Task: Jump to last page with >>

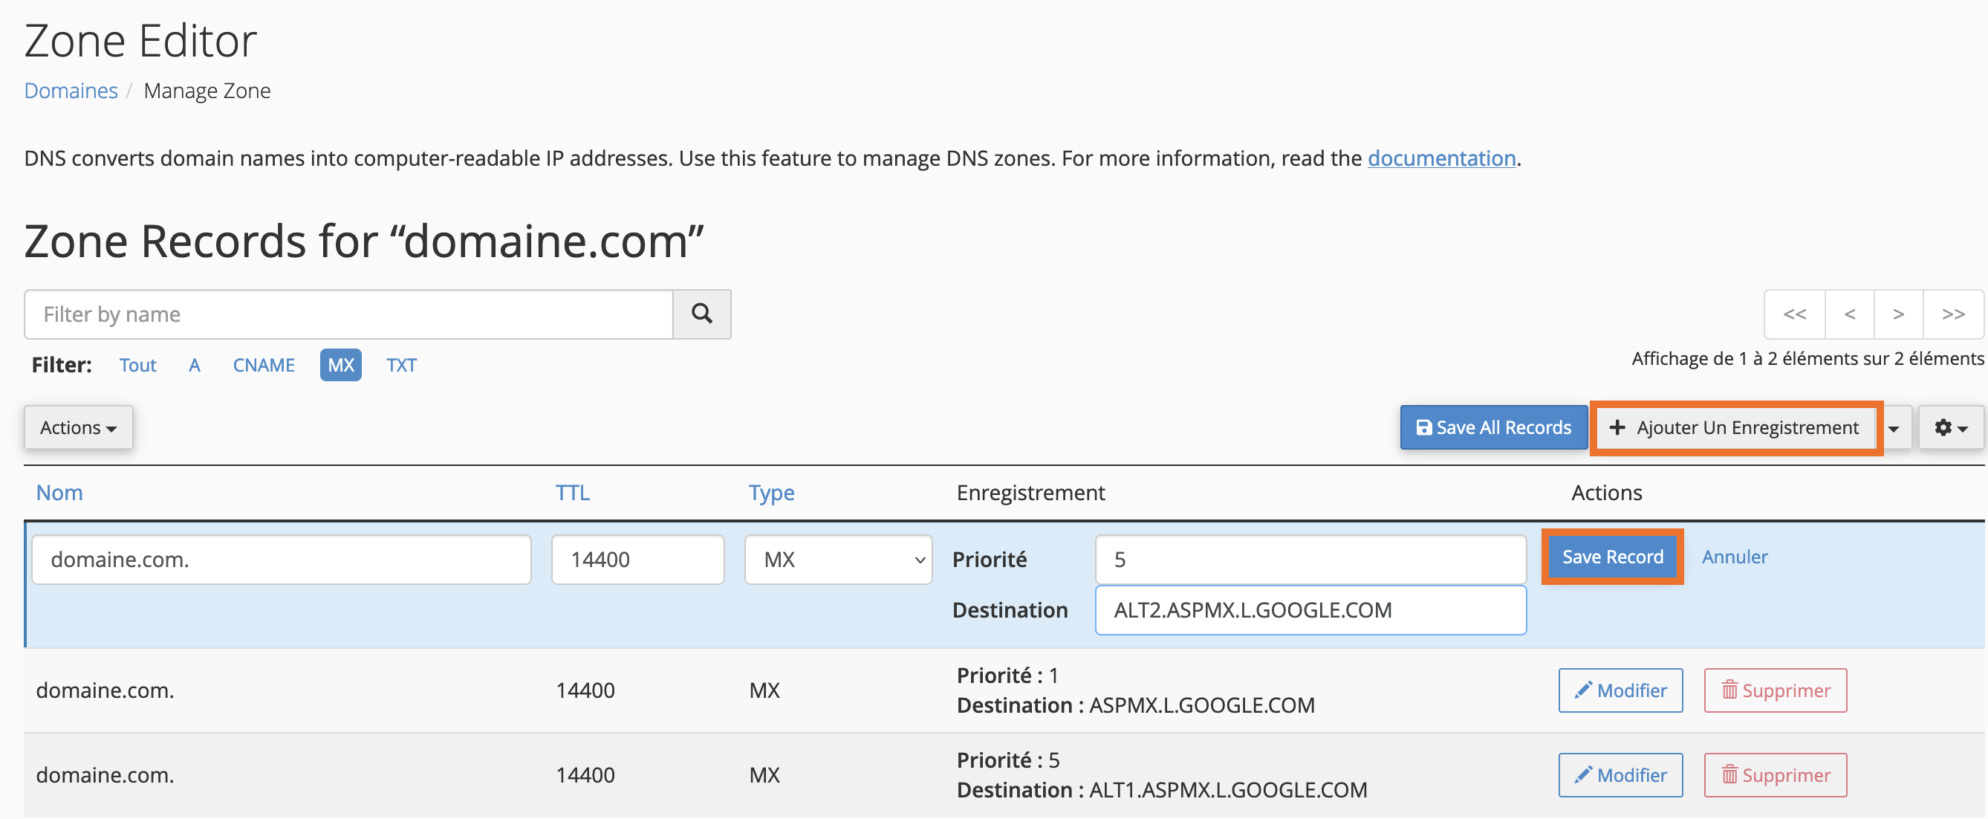Action: [1953, 314]
